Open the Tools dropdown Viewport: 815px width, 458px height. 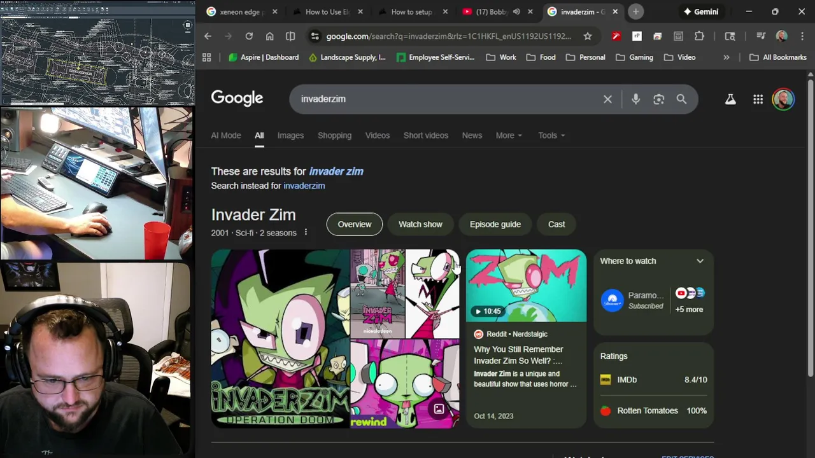551,135
